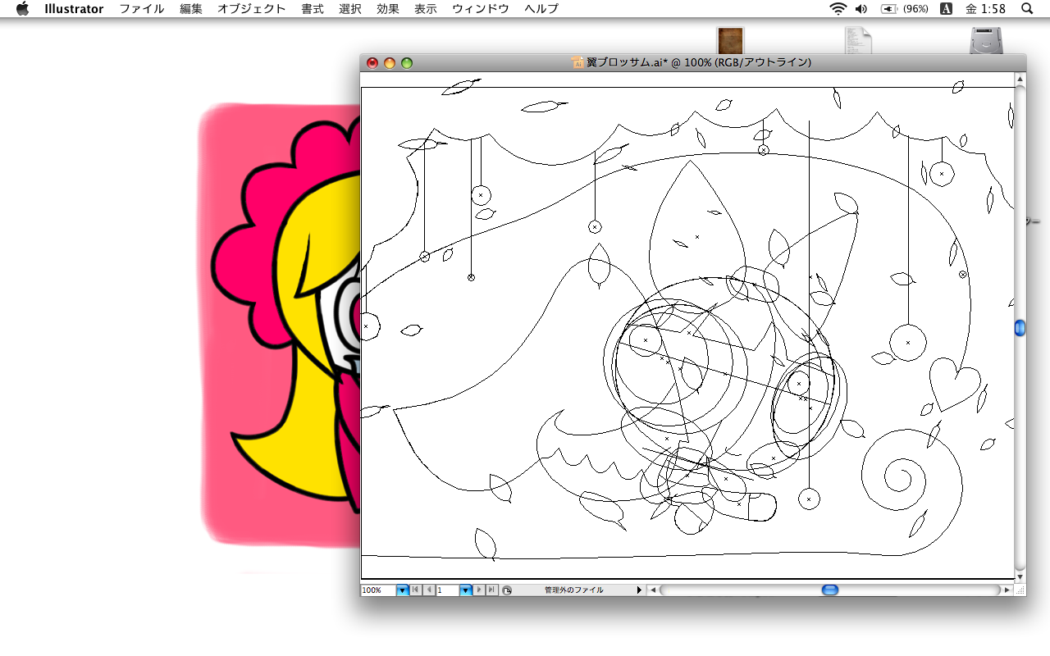The image size is (1050, 656).
Task: Expand the status bar options arrow
Action: point(640,590)
